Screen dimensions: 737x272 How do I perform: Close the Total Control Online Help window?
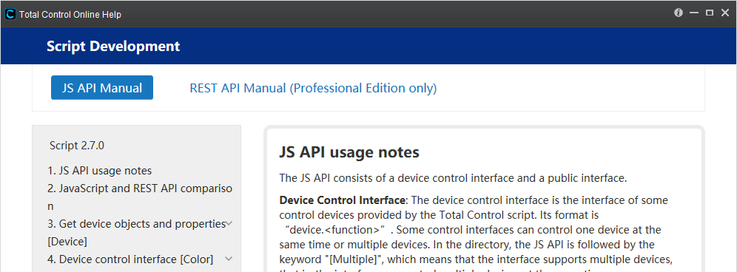(x=724, y=13)
